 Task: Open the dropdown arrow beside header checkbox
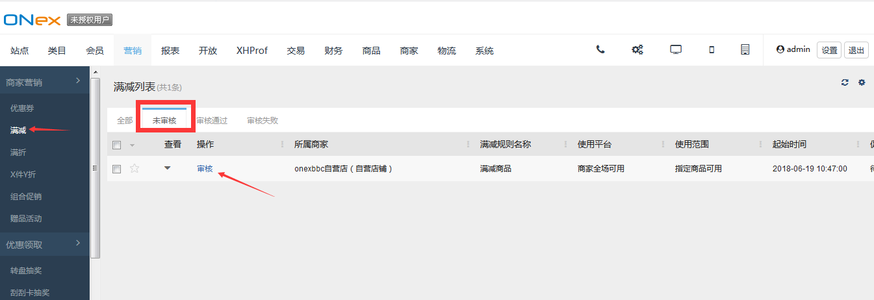click(x=133, y=145)
